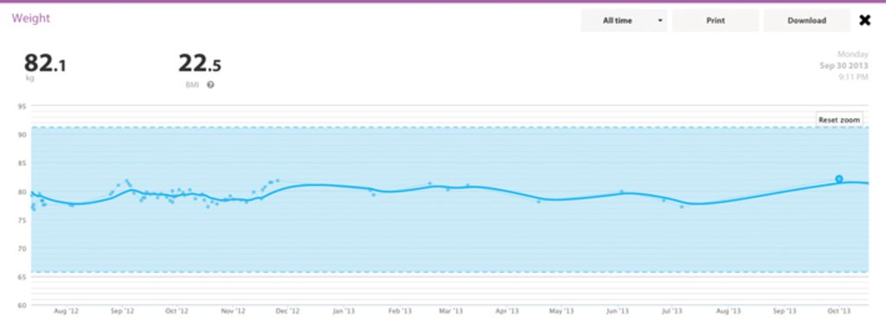Click the 82.1 kg weight value
The height and width of the screenshot is (329, 886).
[45, 63]
